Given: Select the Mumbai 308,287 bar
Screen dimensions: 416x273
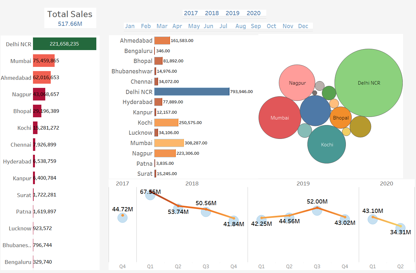Looking at the screenshot, I should (169, 143).
